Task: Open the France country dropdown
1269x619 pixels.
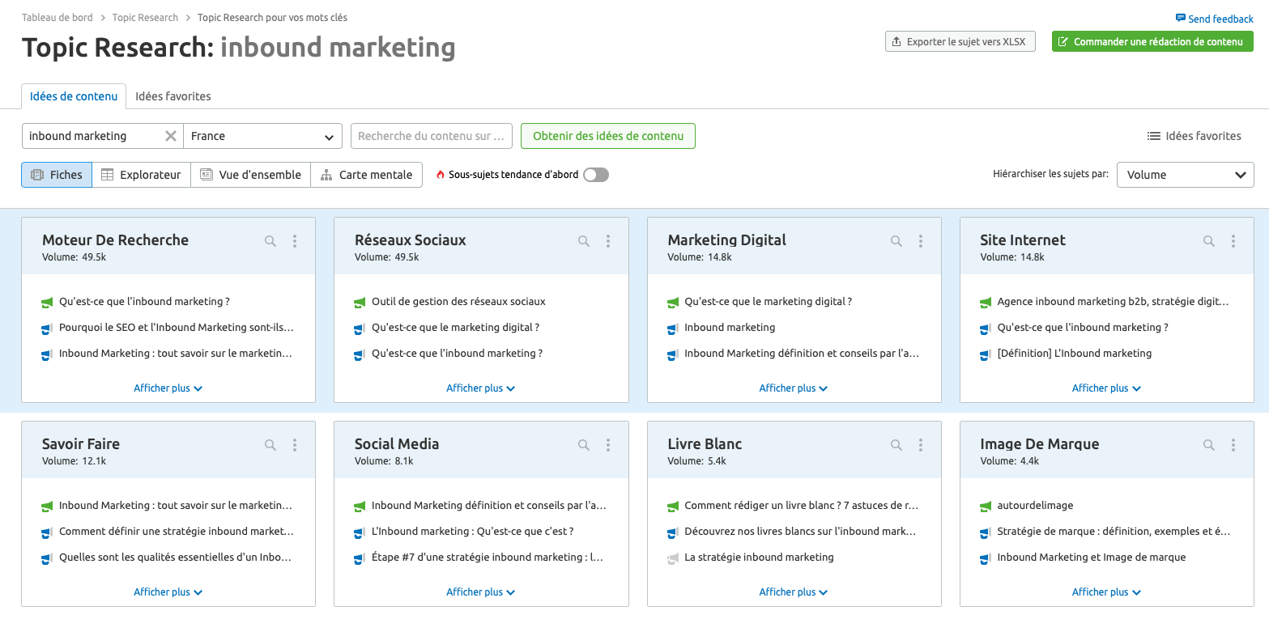Action: (x=262, y=136)
